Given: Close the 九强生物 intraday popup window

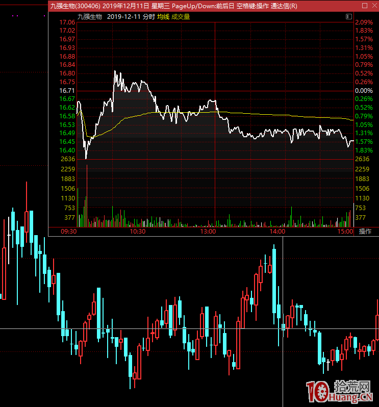Looking at the screenshot, I should click(374, 6).
